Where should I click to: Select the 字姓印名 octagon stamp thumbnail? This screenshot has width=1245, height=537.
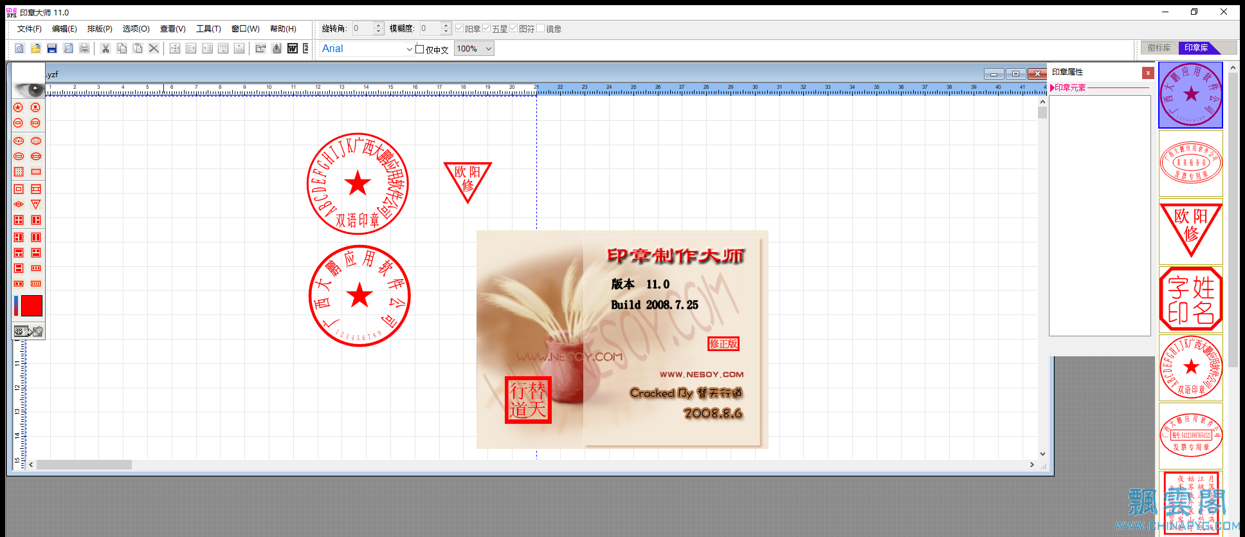coord(1191,300)
